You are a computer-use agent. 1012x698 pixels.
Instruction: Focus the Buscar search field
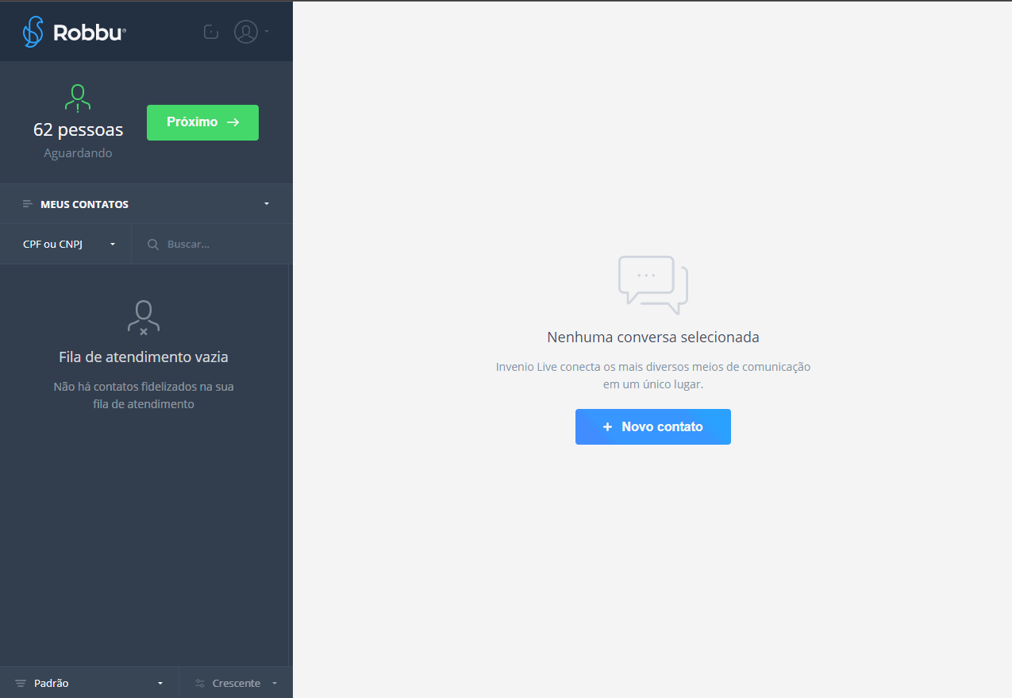[x=222, y=245]
